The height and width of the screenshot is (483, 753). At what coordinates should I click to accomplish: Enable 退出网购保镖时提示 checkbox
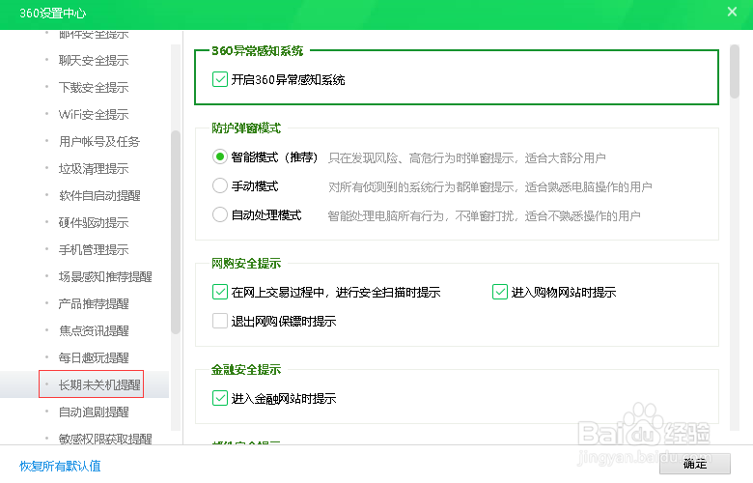click(x=220, y=321)
